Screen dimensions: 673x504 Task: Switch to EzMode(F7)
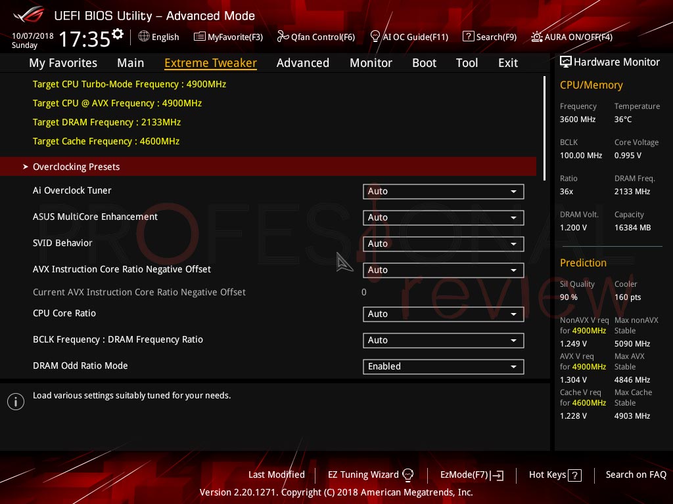(472, 475)
